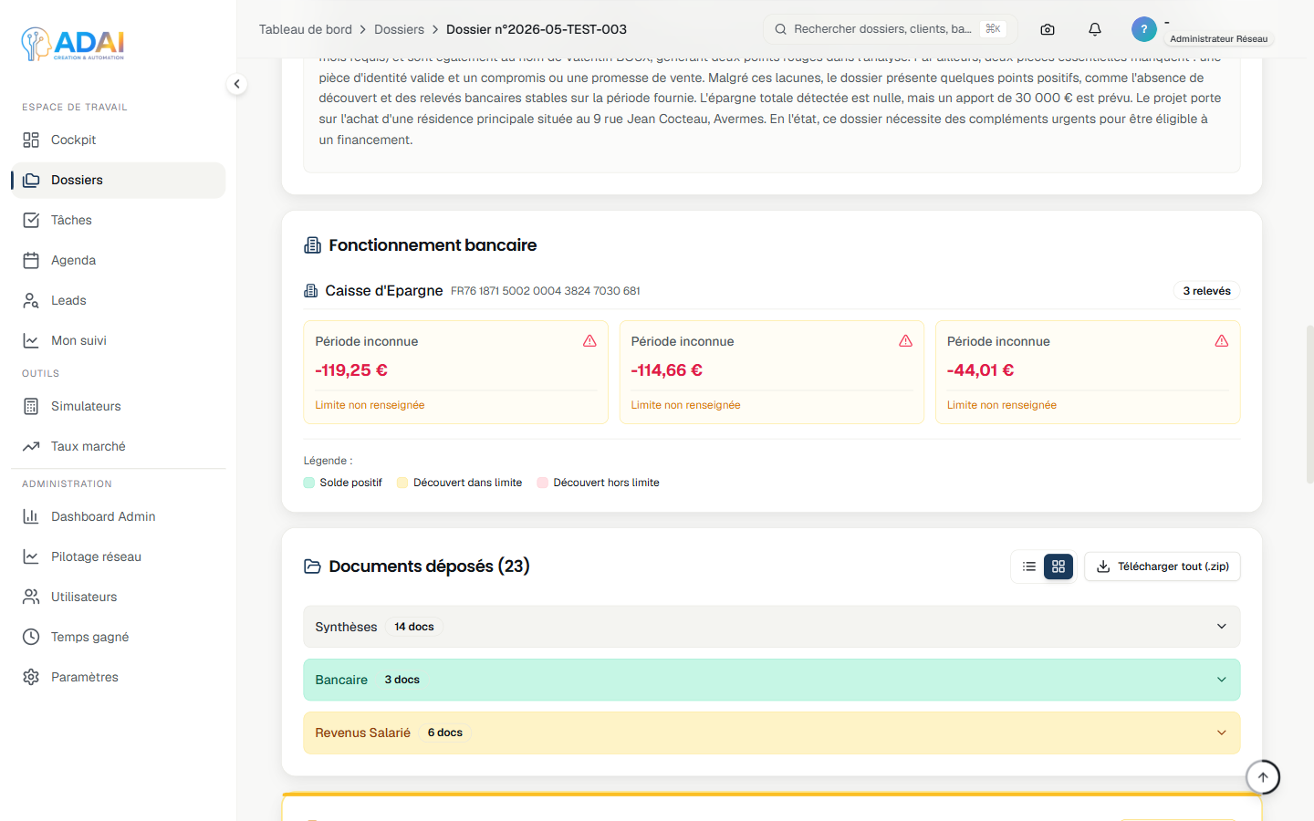Click the Simulateurs calculator icon
The image size is (1314, 821).
click(31, 406)
